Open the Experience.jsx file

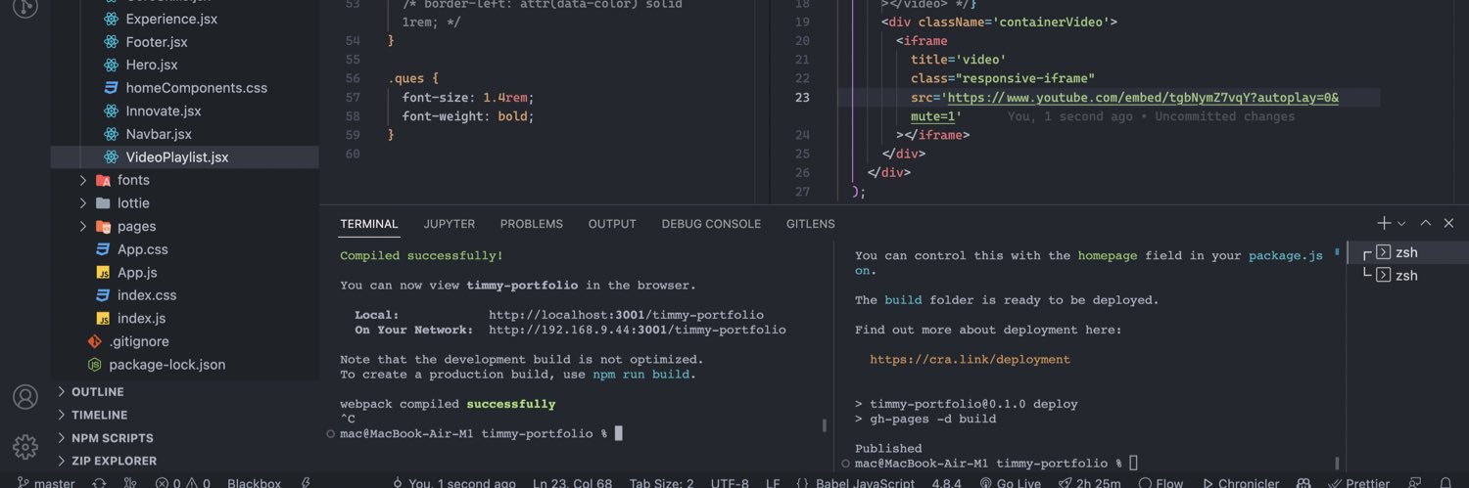tap(185, 19)
